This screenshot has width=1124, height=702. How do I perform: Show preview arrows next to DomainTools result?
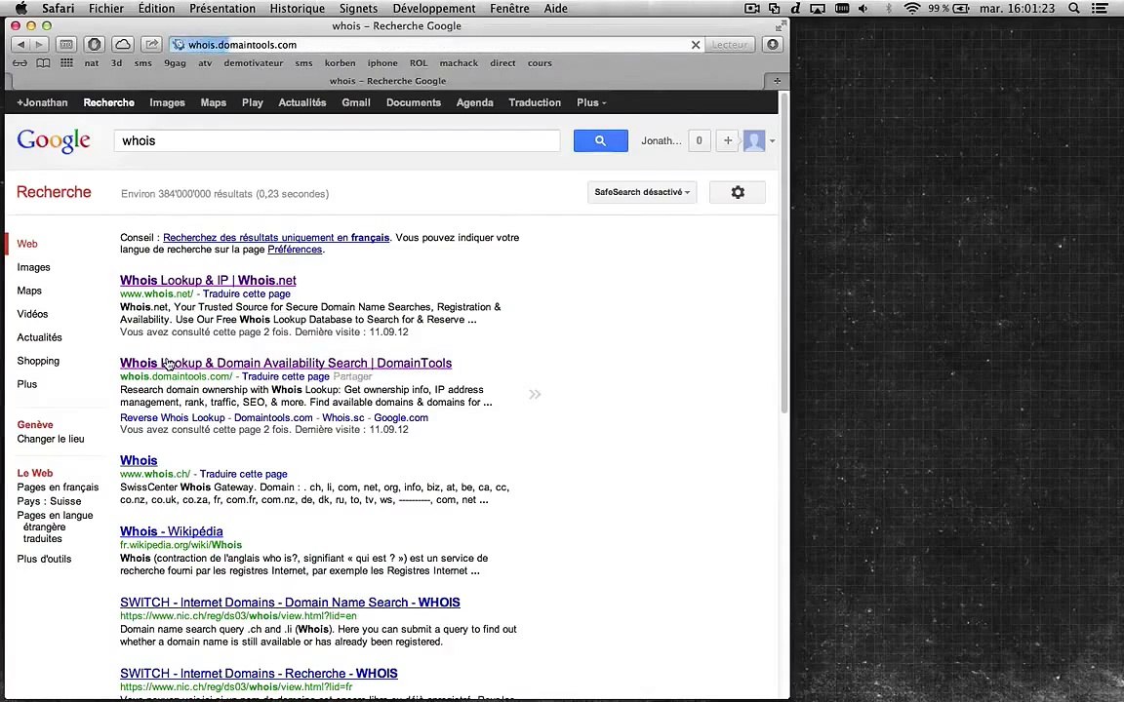[535, 394]
